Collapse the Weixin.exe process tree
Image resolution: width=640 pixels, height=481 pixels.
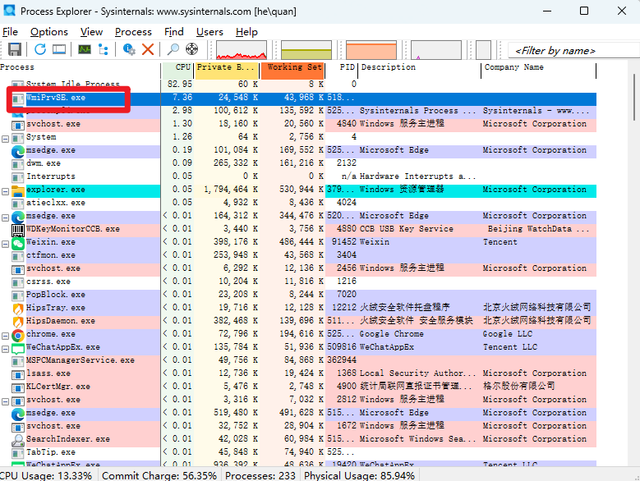(5, 244)
